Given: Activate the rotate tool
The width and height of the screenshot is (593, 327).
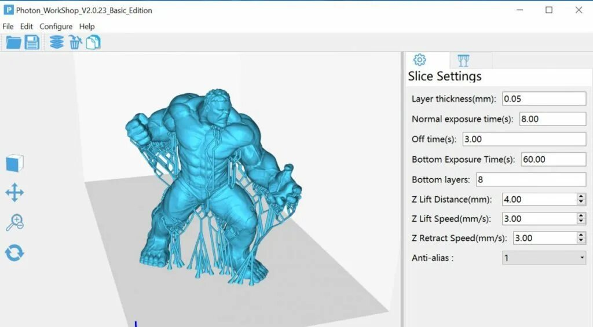Looking at the screenshot, I should click(14, 253).
